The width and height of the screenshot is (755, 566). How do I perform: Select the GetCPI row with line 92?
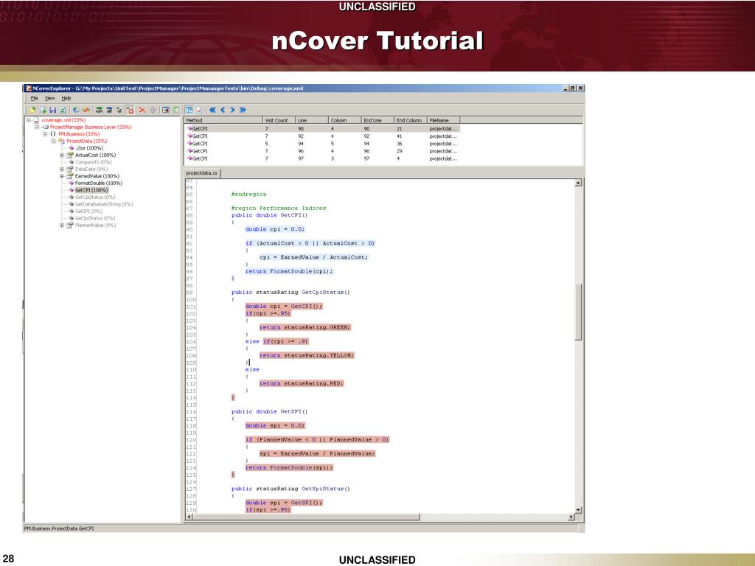pyautogui.click(x=322, y=136)
